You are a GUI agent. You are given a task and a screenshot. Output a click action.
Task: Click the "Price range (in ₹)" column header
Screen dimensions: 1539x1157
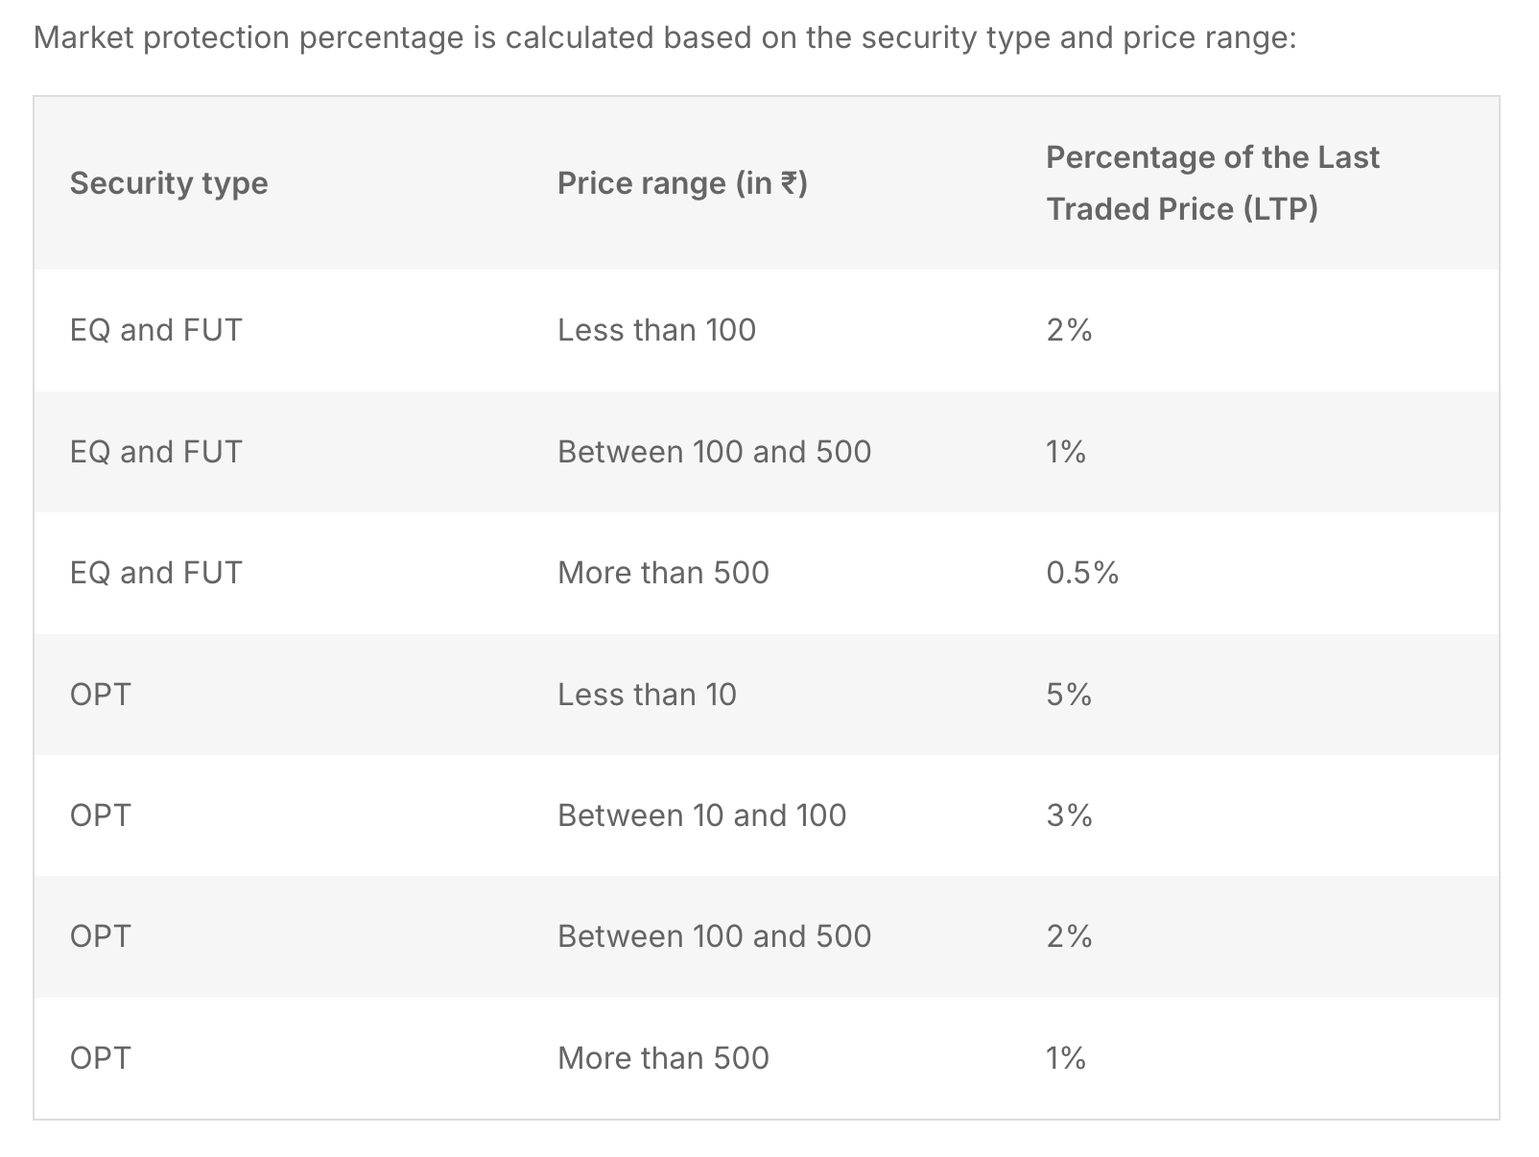pyautogui.click(x=682, y=183)
